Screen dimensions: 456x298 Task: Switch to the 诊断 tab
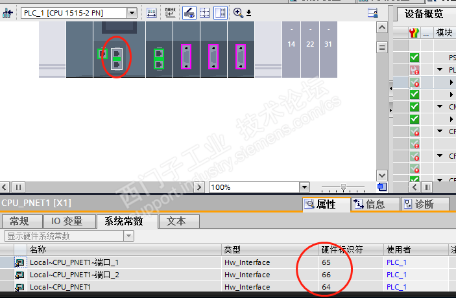425,205
